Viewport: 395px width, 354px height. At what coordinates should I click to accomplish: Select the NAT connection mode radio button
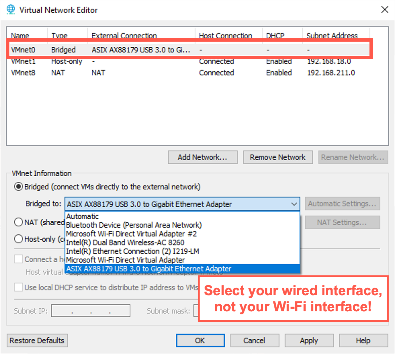click(x=18, y=222)
